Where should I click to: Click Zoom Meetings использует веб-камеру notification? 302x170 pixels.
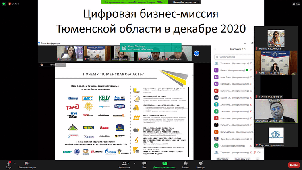151,48
